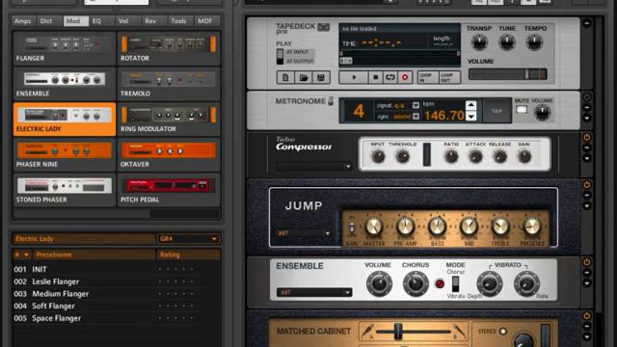This screenshot has height=347, width=617.
Task: Flip Tapedeck play at input/output switch
Action: coord(280,57)
